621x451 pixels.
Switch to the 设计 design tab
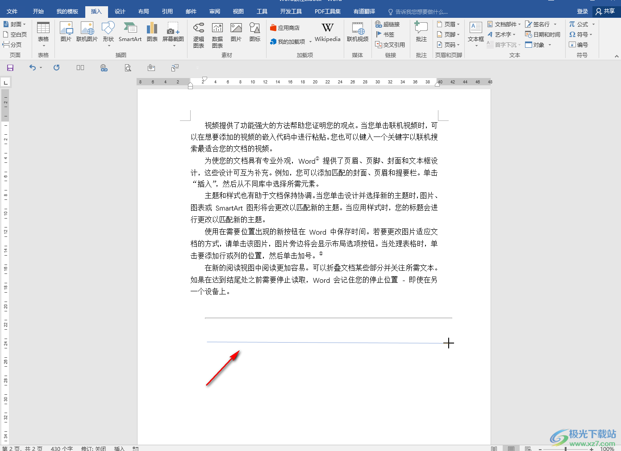pos(120,12)
